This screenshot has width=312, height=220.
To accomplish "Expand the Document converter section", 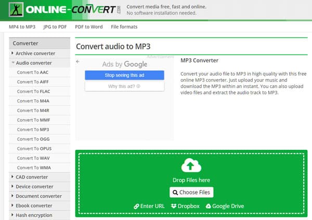I will pos(40,196).
